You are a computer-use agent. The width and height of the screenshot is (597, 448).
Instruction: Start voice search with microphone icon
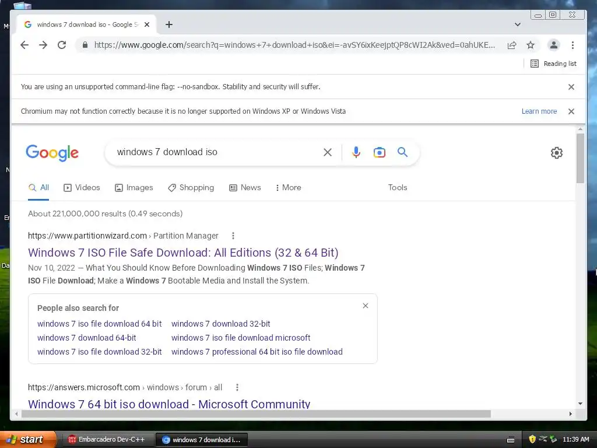[x=356, y=152]
